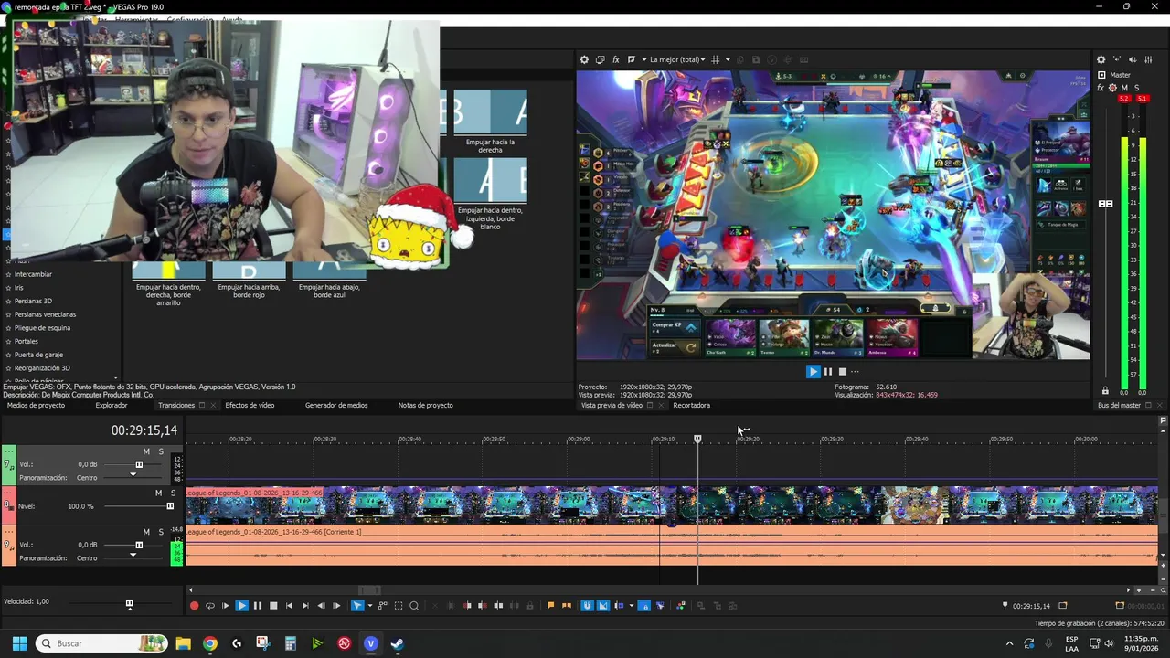The image size is (1170, 658).
Task: Select the Zoom edit tool magnifier
Action: 414,605
